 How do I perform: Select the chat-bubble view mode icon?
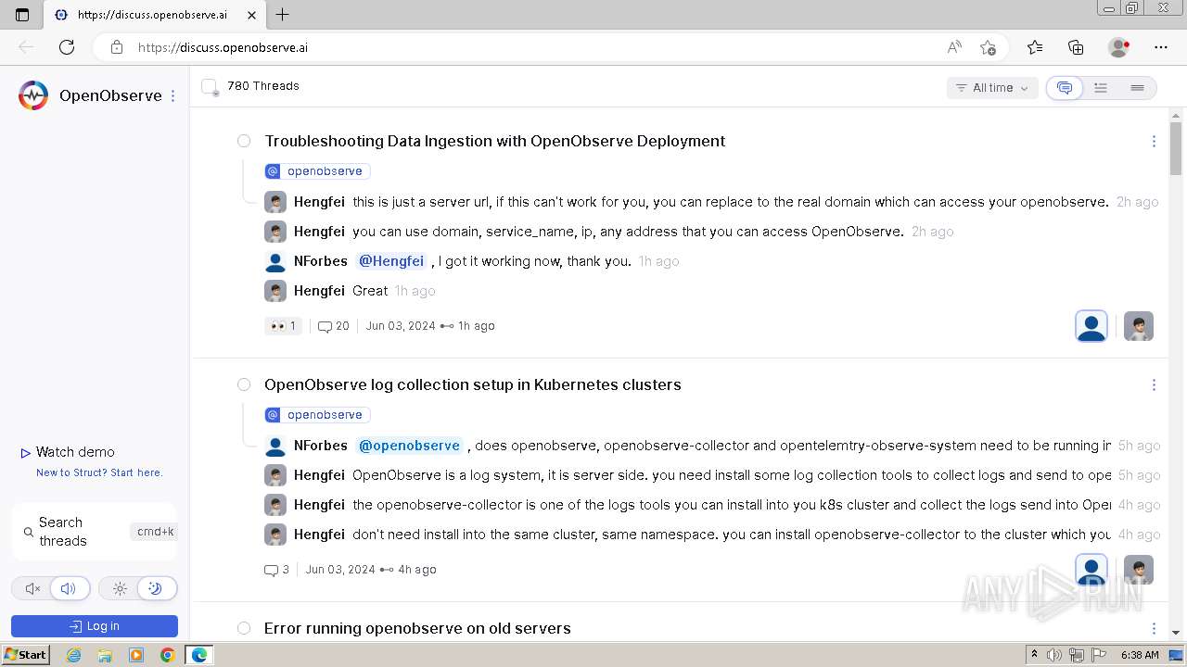coord(1065,88)
